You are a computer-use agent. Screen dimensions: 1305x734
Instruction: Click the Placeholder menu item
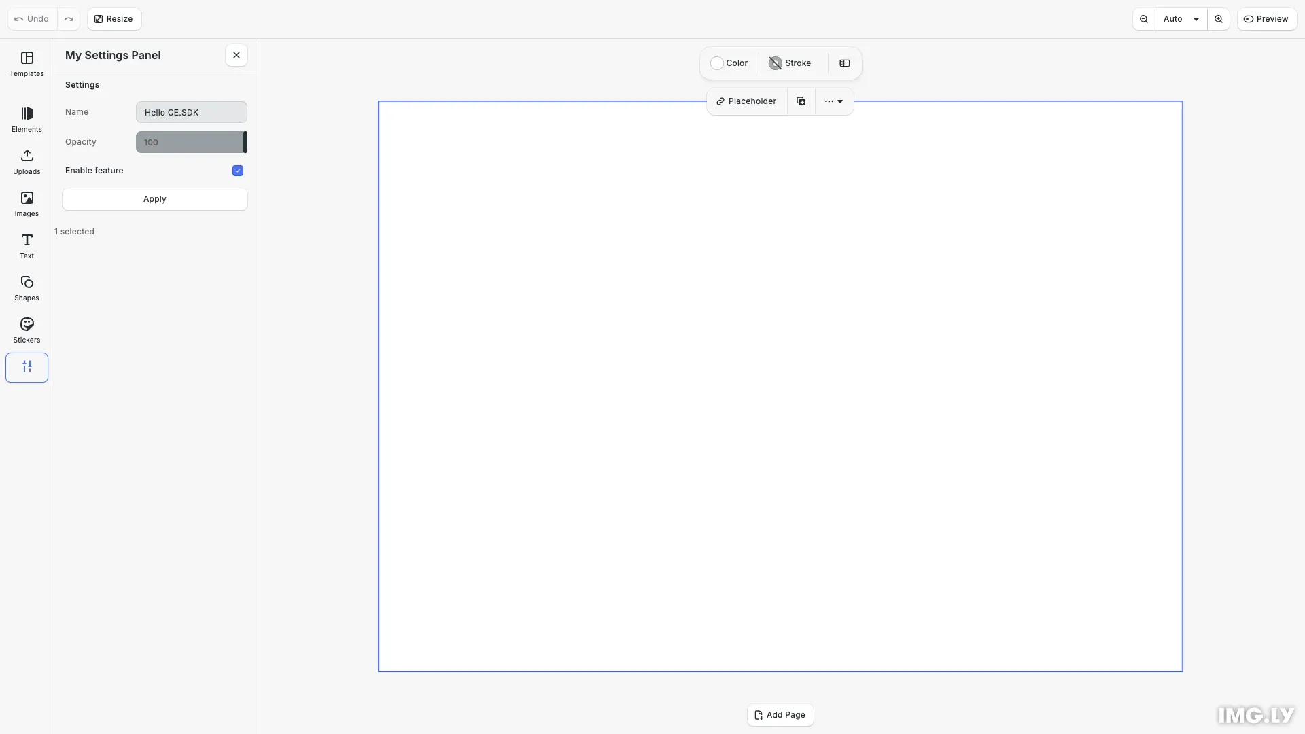pos(746,101)
